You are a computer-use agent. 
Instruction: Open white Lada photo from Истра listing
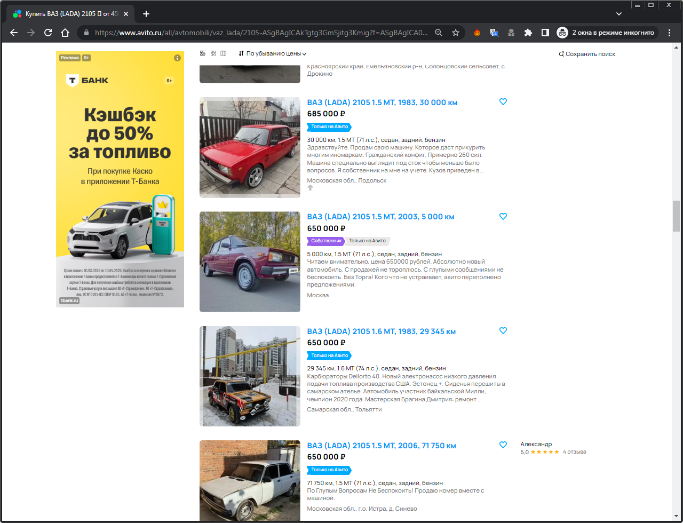tap(250, 481)
